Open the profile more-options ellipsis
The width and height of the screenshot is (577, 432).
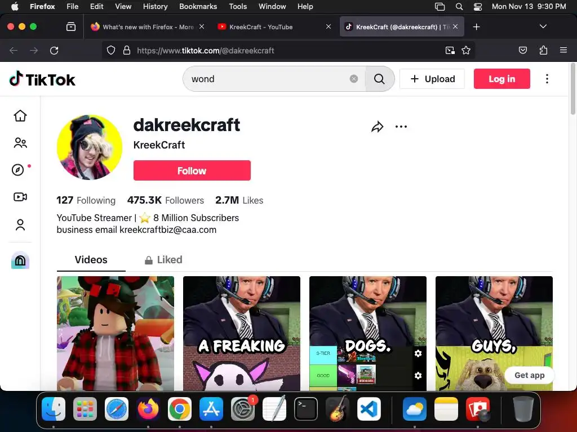click(x=401, y=127)
